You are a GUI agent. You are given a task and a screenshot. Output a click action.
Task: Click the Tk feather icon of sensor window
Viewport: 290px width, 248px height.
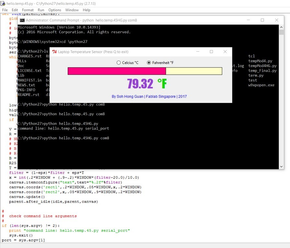pos(54,52)
